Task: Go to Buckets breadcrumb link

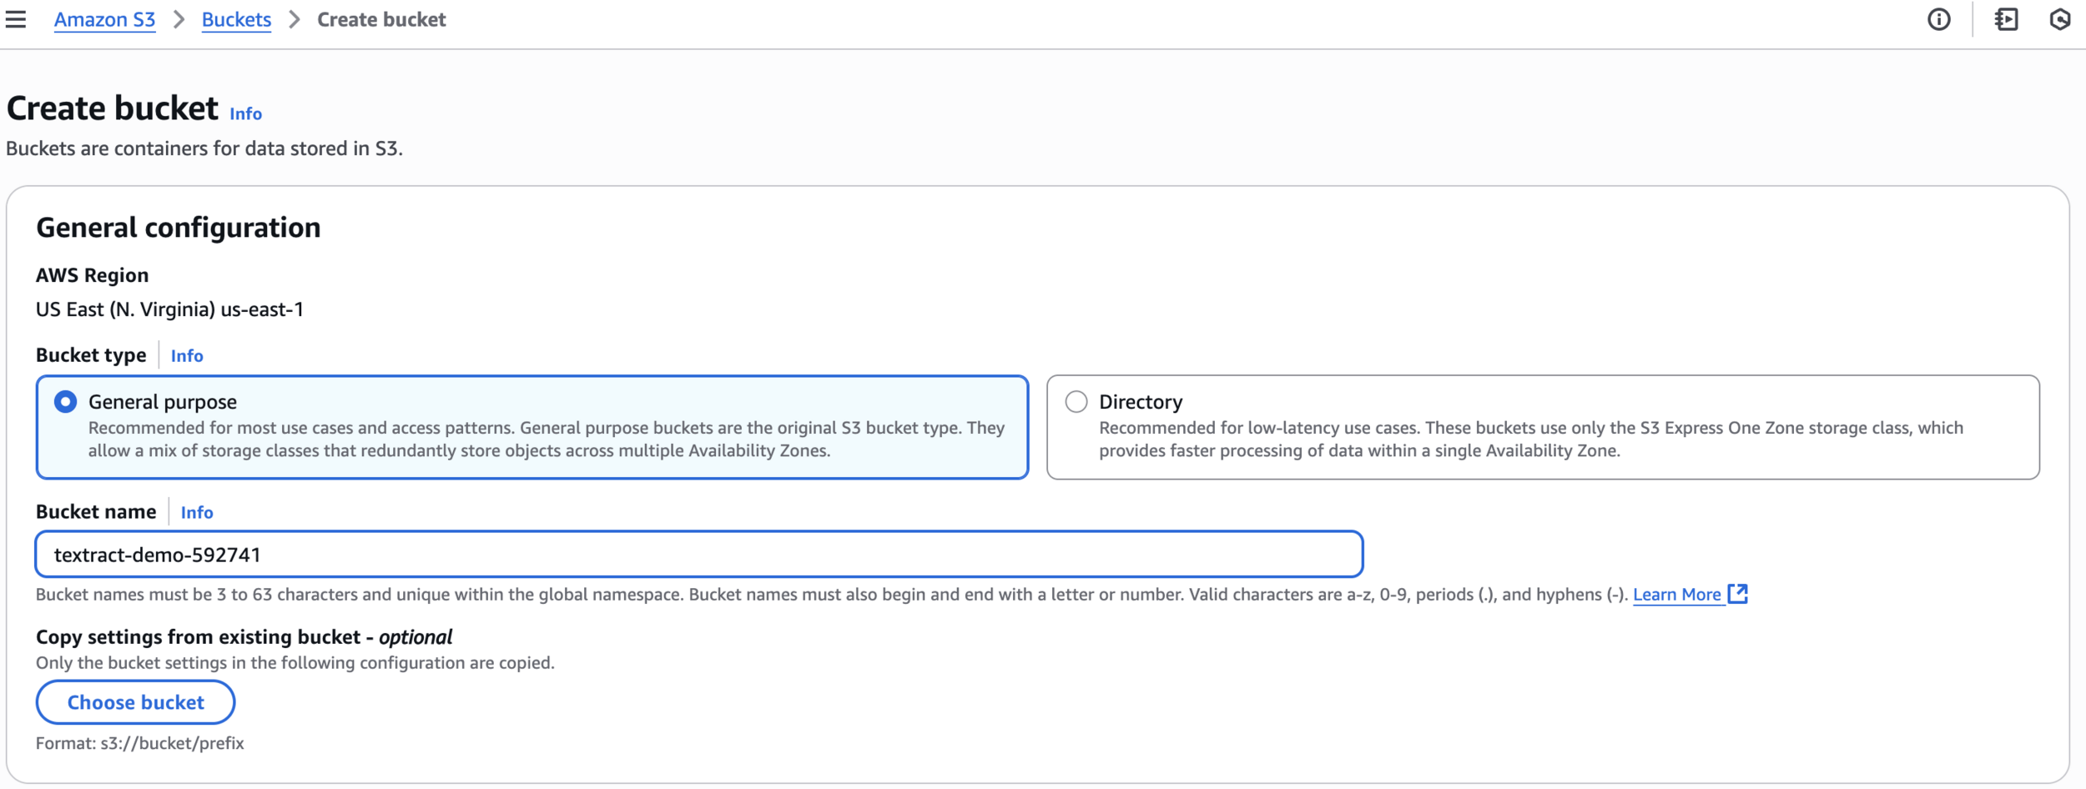Action: pyautogui.click(x=236, y=20)
